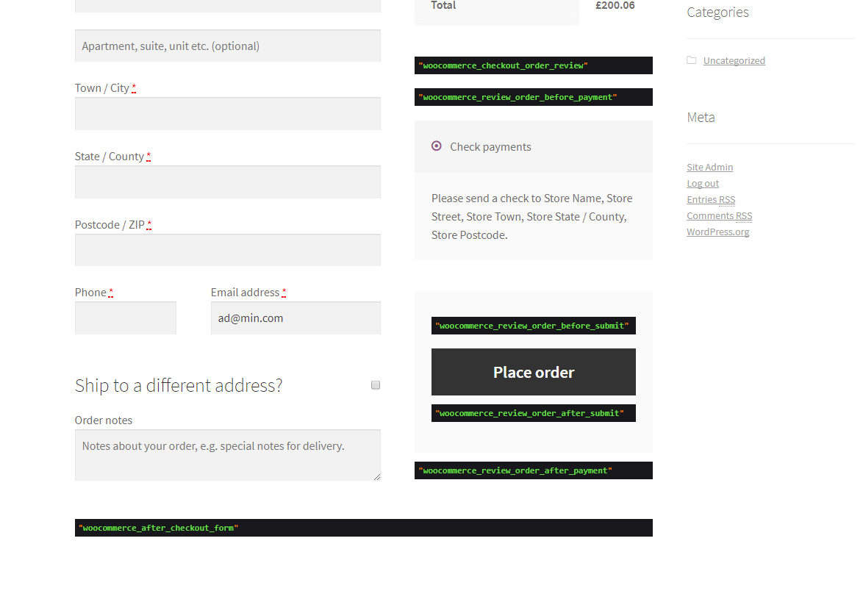Click the £200.06 total amount
This screenshot has height=591, width=863.
click(615, 5)
